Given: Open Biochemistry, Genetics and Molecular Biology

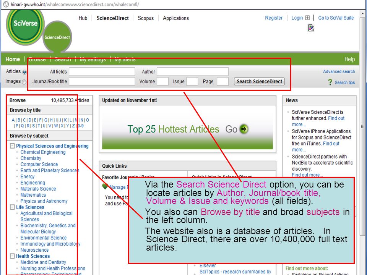Looking at the screenshot, I should pyautogui.click(x=48, y=228).
